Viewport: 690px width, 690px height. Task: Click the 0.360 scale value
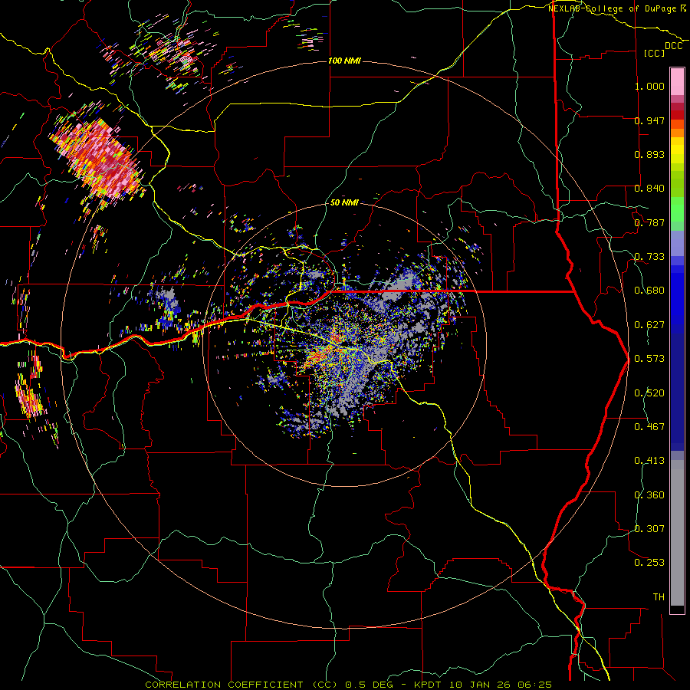649,495
